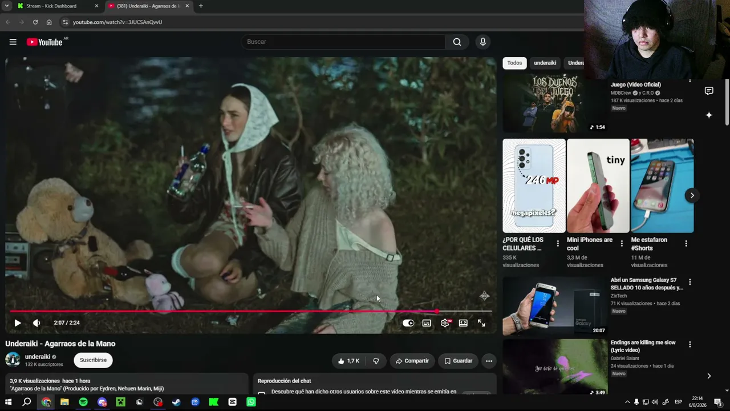Viewport: 730px width, 411px height.
Task: Save video with Guardar button
Action: [x=459, y=361]
